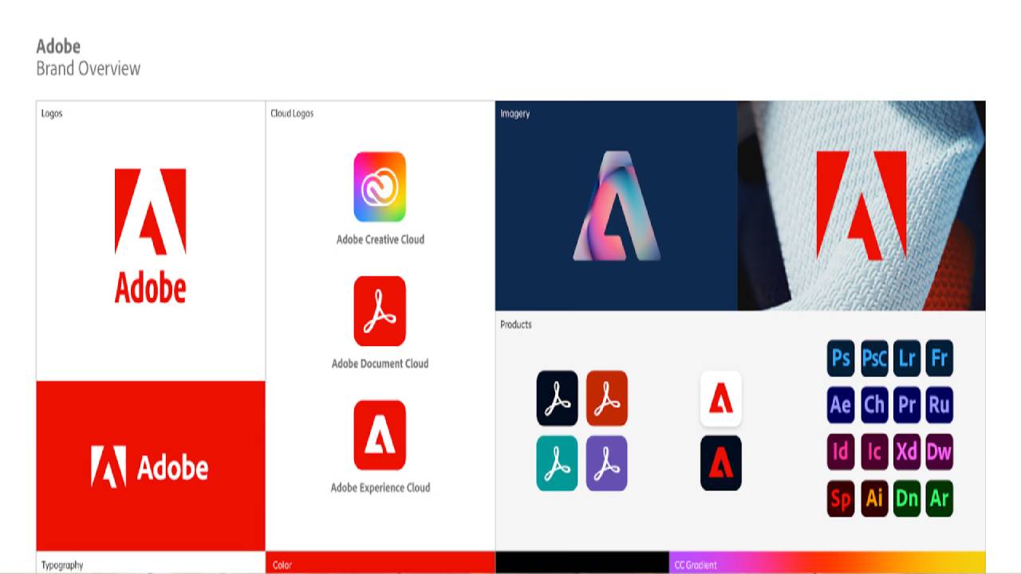Click the red-orange Acrobat product icon

click(607, 398)
